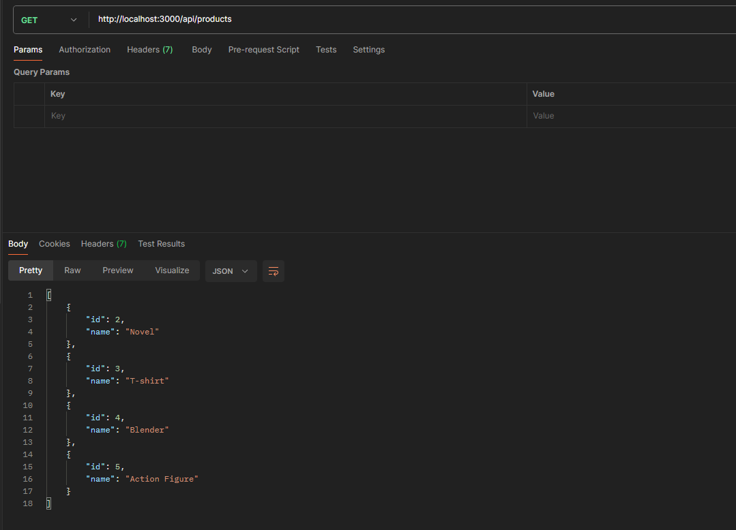
Task: Open the request Body tab
Action: click(202, 50)
